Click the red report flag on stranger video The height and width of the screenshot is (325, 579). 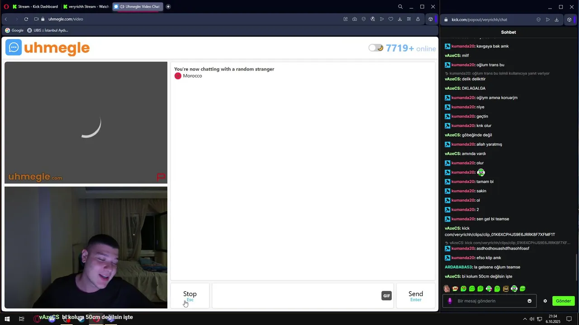(161, 177)
